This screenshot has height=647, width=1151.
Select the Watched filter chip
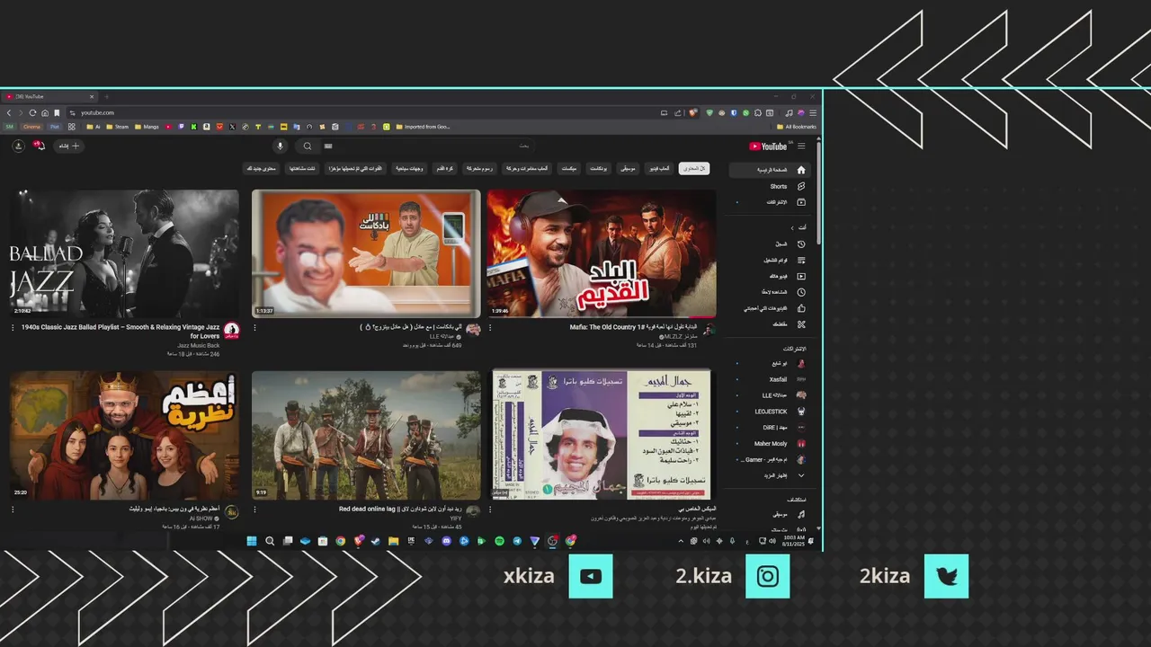pyautogui.click(x=301, y=168)
